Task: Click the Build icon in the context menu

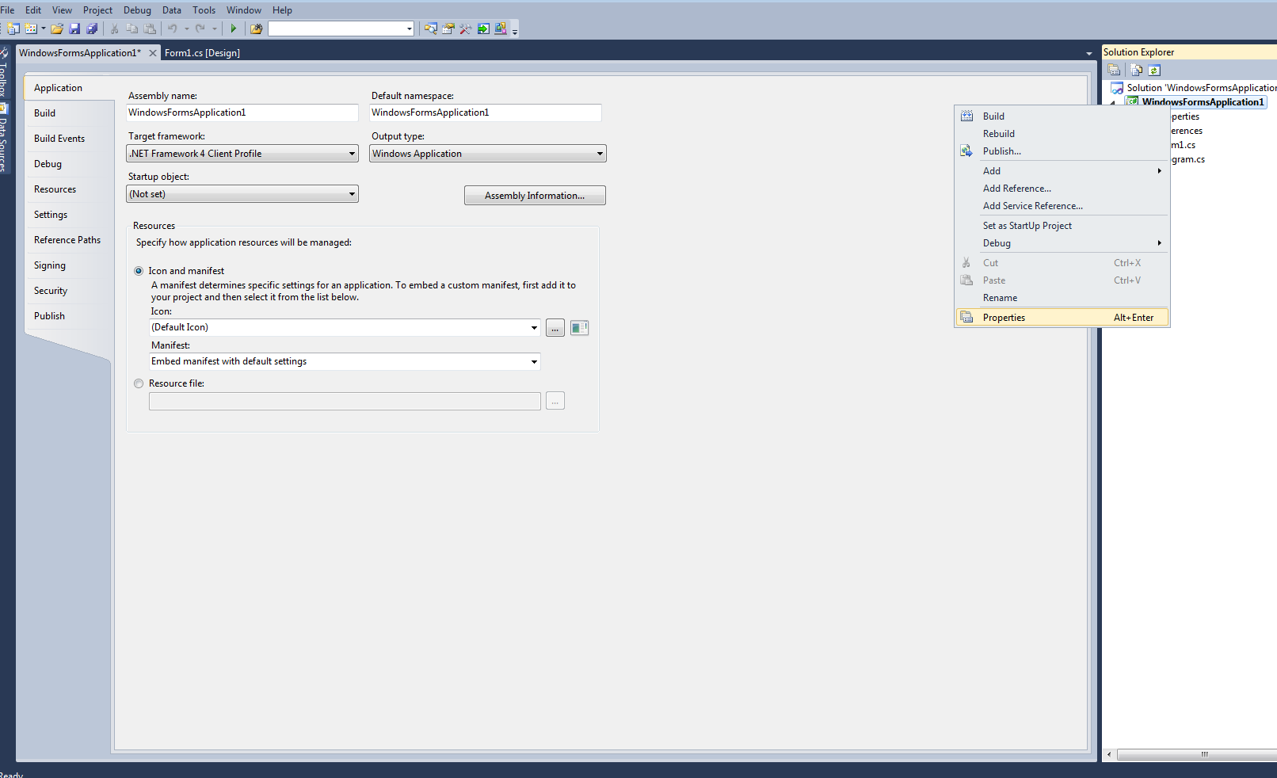Action: (966, 116)
